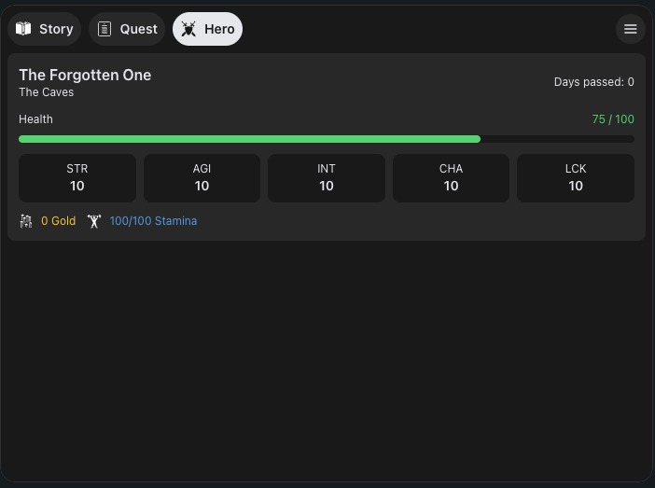
Task: Select the AGI stat box
Action: (x=202, y=178)
